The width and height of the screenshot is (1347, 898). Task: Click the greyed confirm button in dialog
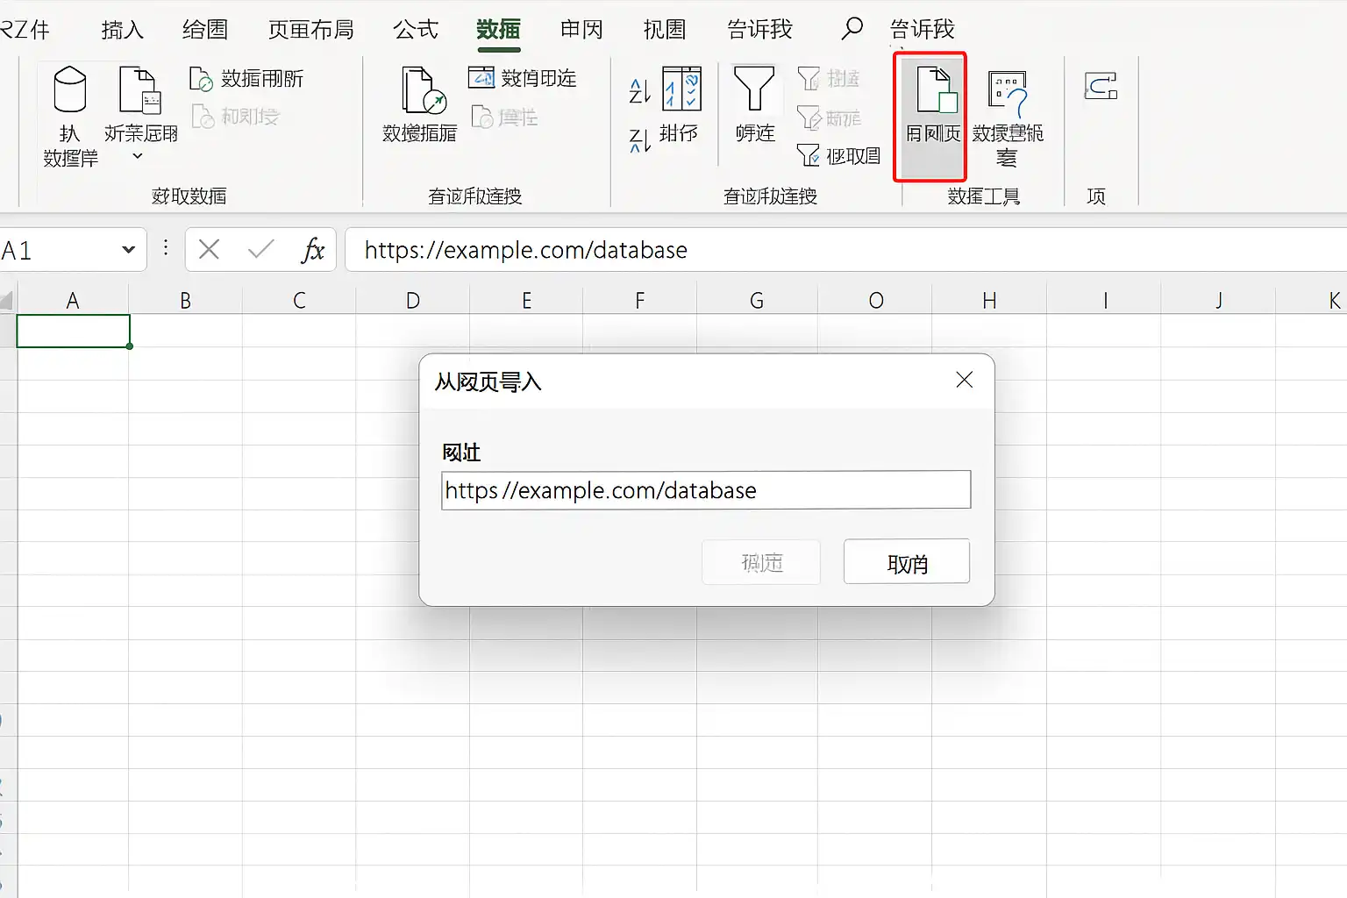(x=761, y=562)
